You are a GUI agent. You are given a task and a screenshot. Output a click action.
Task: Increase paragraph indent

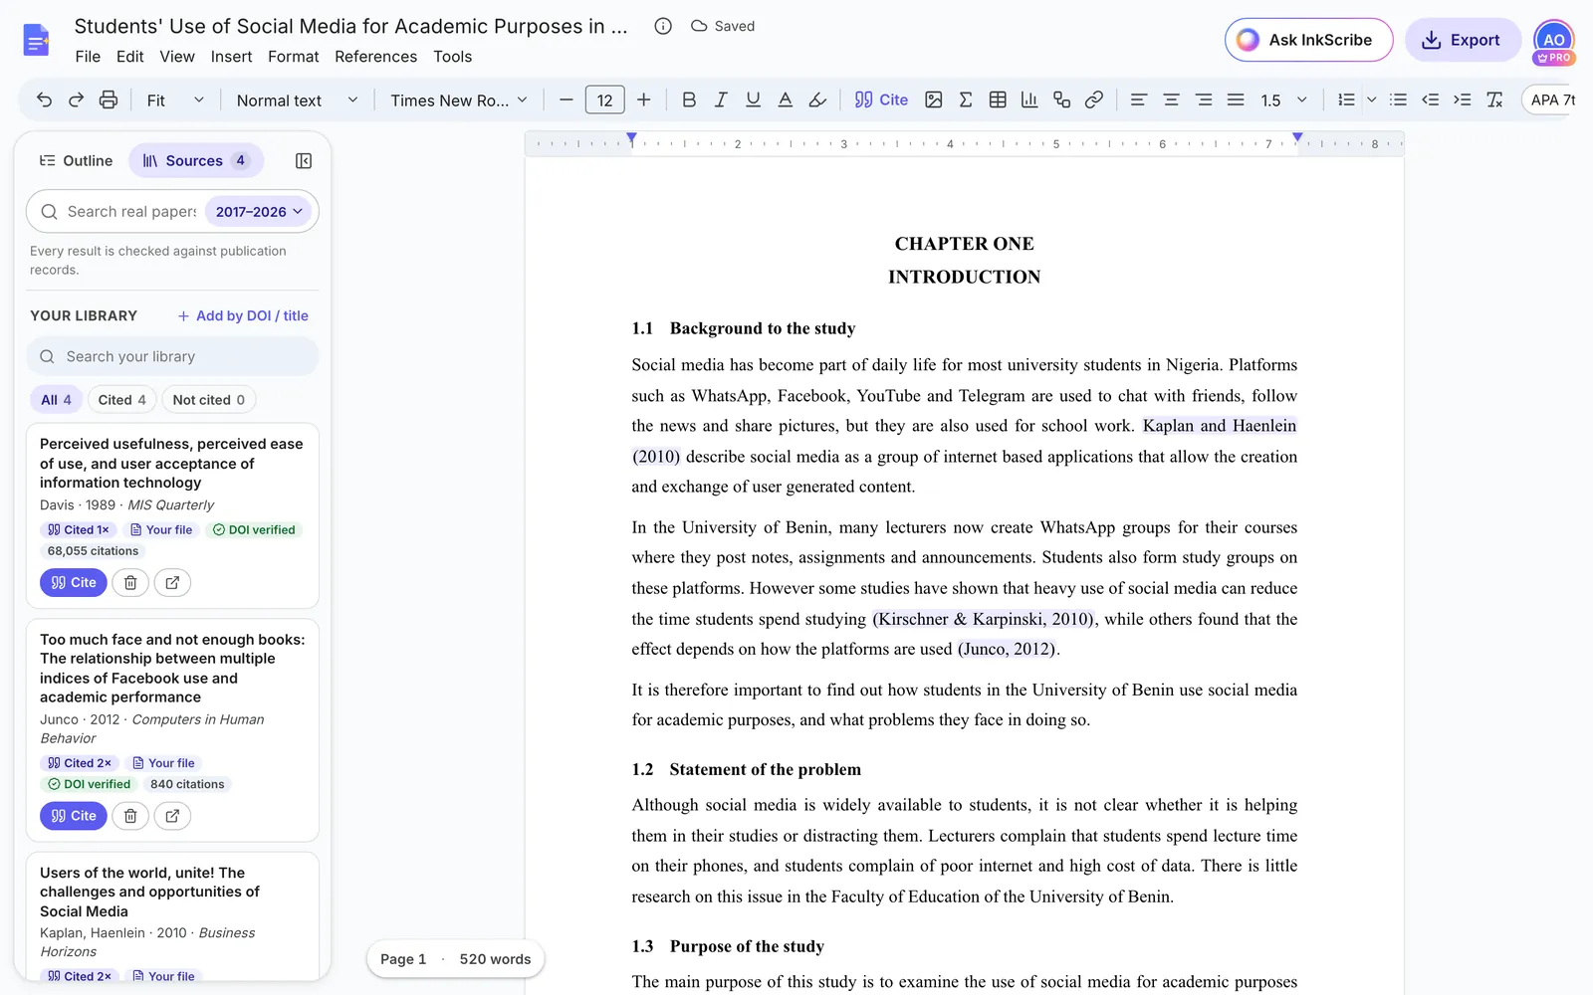(x=1463, y=99)
